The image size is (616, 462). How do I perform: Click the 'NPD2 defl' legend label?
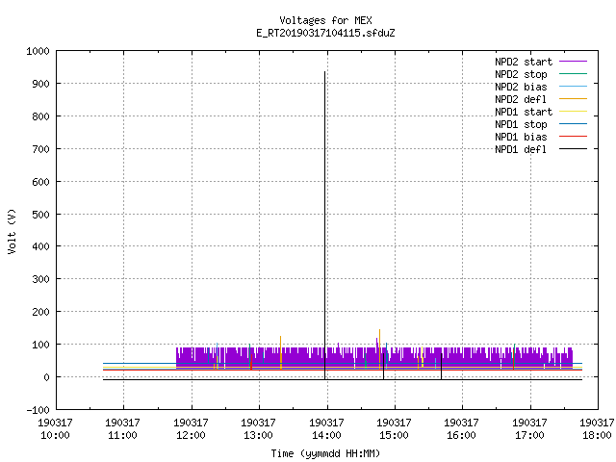pos(521,99)
